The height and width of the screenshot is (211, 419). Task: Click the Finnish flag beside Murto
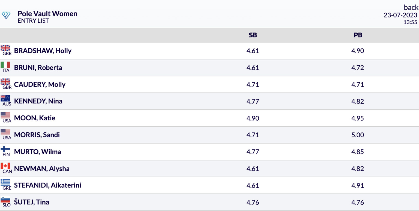5,149
